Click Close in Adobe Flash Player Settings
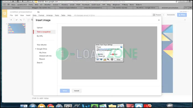 pyautogui.click(x=118, y=60)
